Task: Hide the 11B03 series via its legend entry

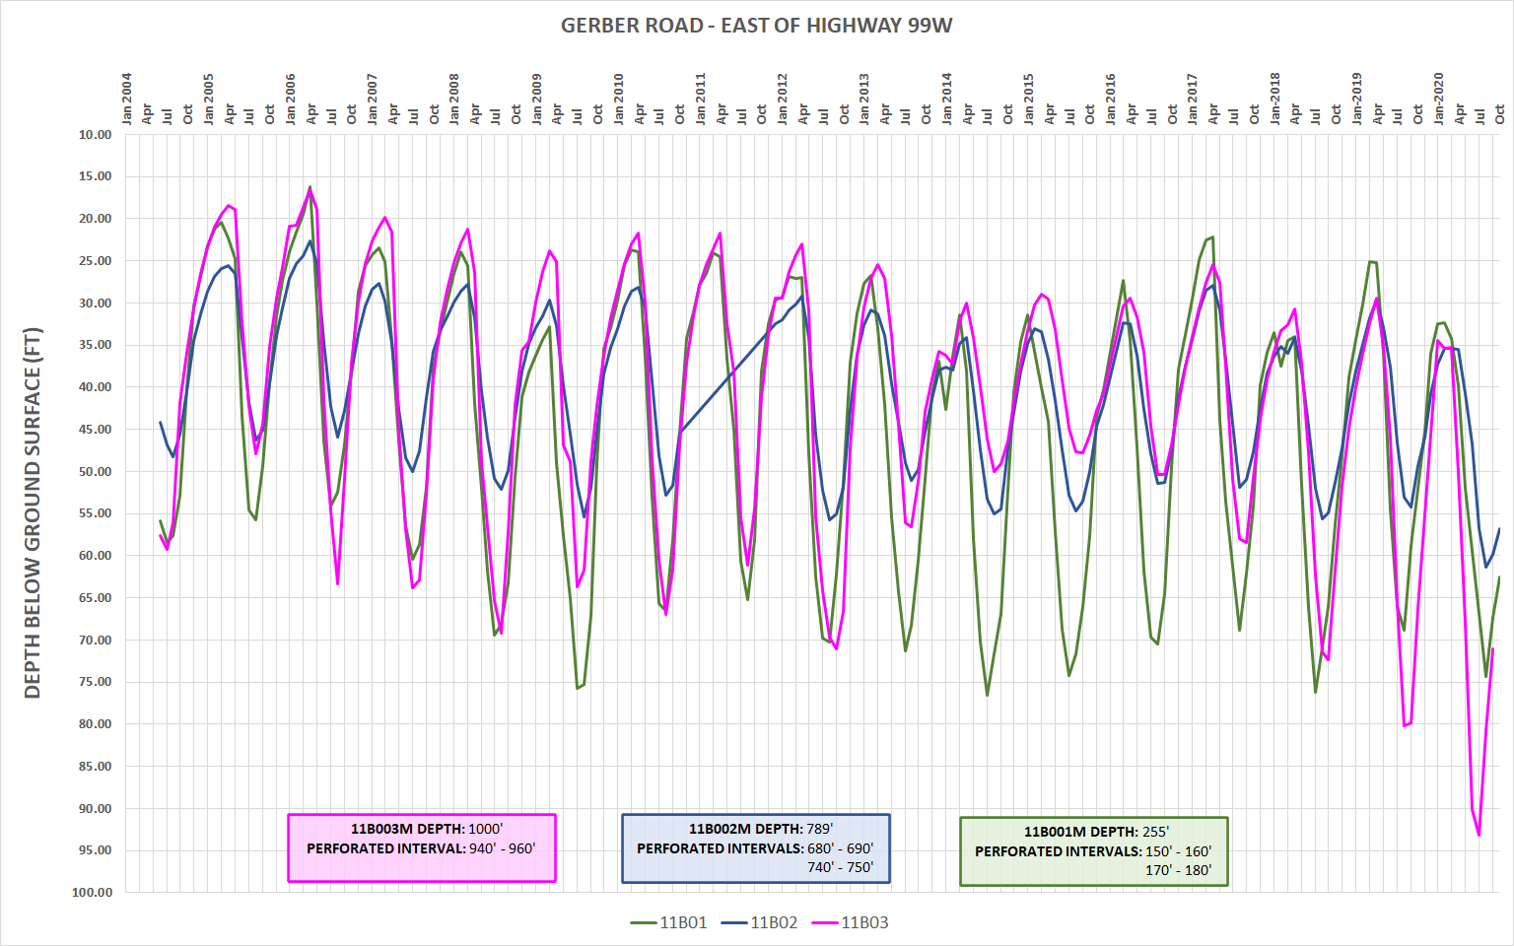Action: 864,920
